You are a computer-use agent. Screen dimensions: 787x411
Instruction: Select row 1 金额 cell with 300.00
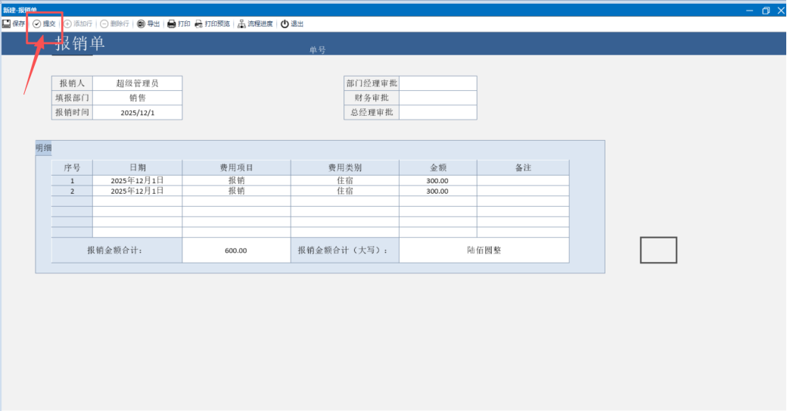(437, 181)
